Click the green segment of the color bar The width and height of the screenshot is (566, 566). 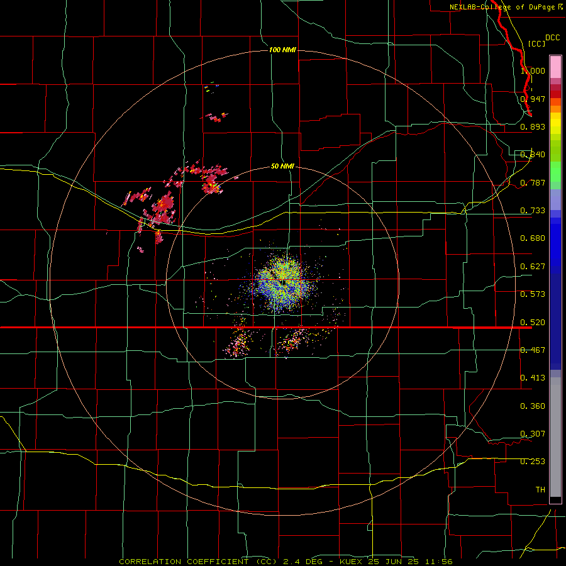(x=555, y=172)
